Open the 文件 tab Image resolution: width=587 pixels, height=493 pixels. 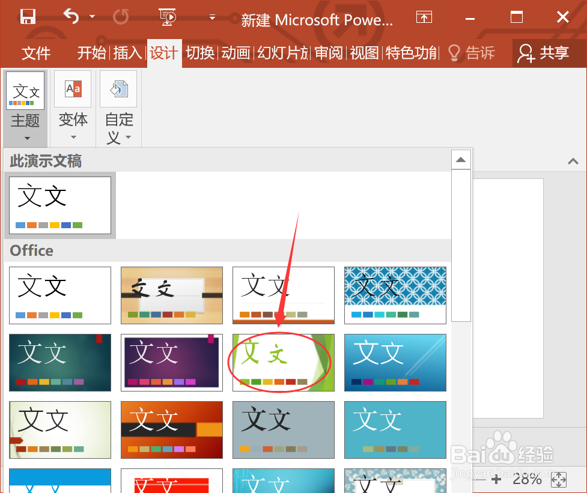36,53
